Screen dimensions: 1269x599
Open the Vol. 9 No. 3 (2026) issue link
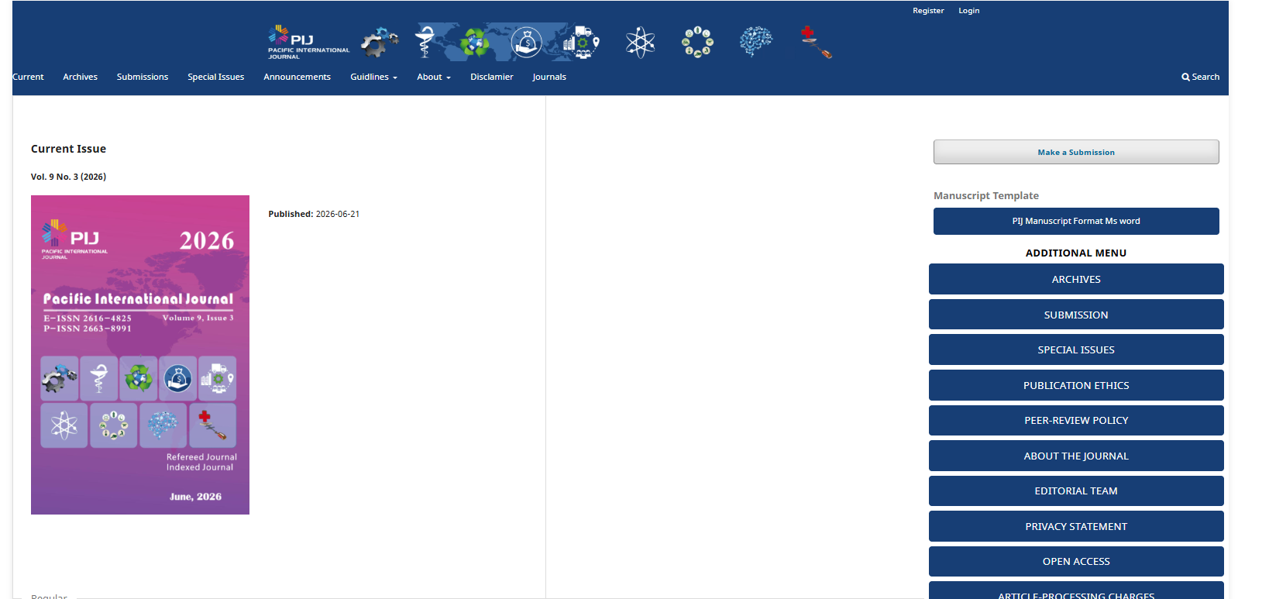point(68,177)
